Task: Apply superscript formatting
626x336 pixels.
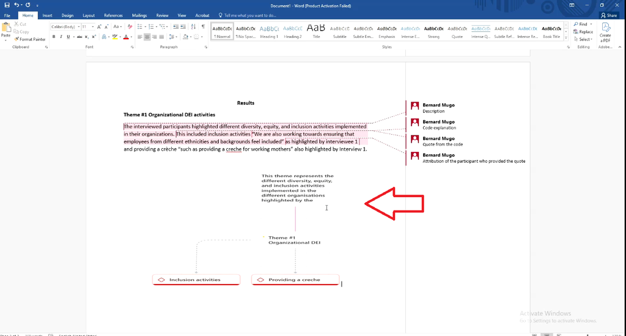Action: (x=94, y=37)
